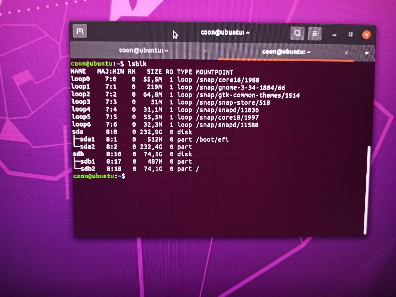Click the sda1 partition name
This screenshot has width=396, height=297.
tap(87, 139)
